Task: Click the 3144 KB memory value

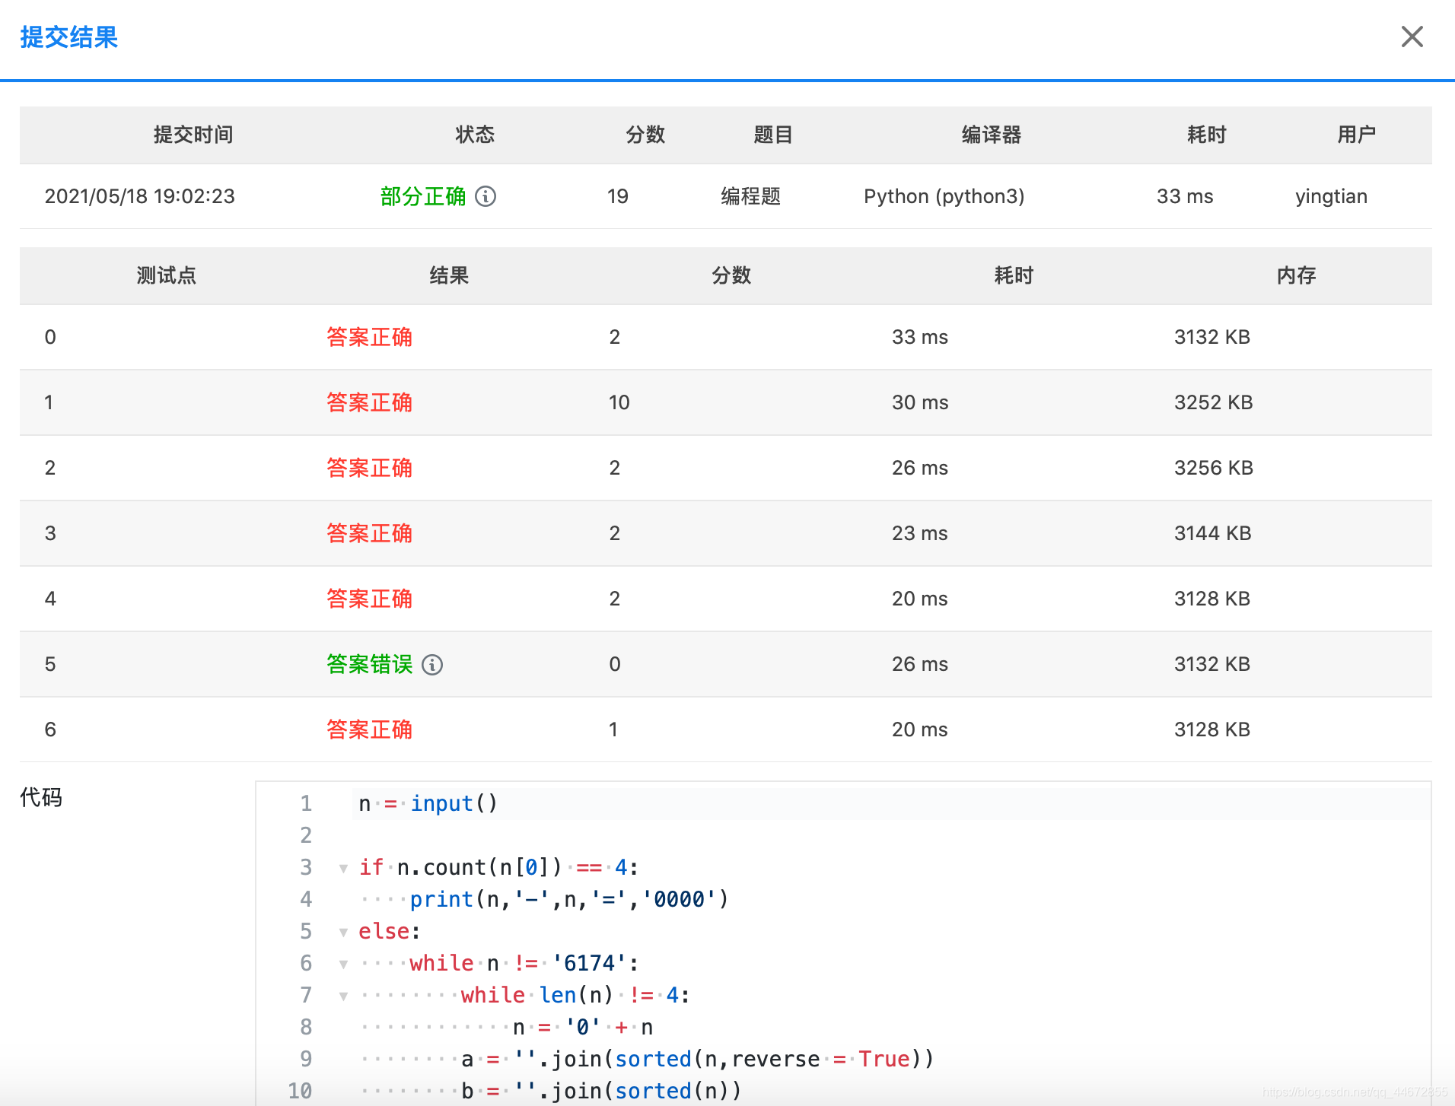Action: click(1212, 533)
